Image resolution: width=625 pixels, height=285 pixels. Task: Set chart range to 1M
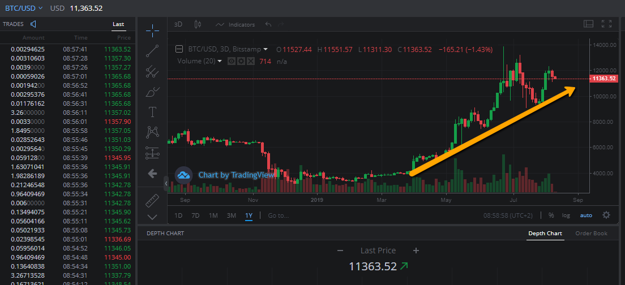(x=213, y=215)
